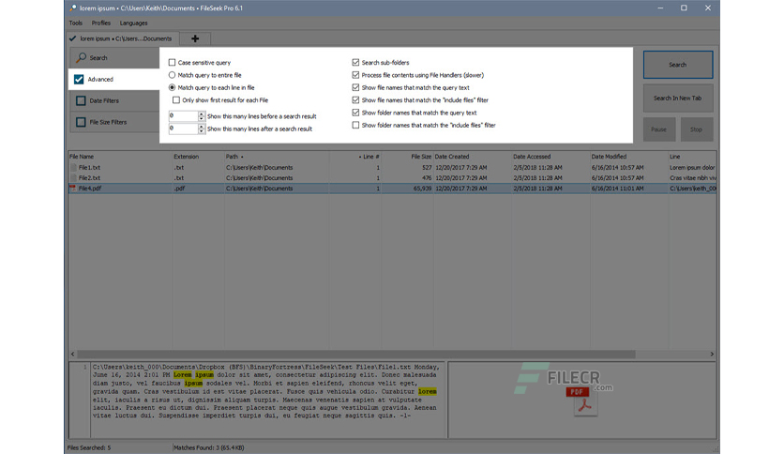Click the horizontal results scrollbar thumb

tap(356, 354)
